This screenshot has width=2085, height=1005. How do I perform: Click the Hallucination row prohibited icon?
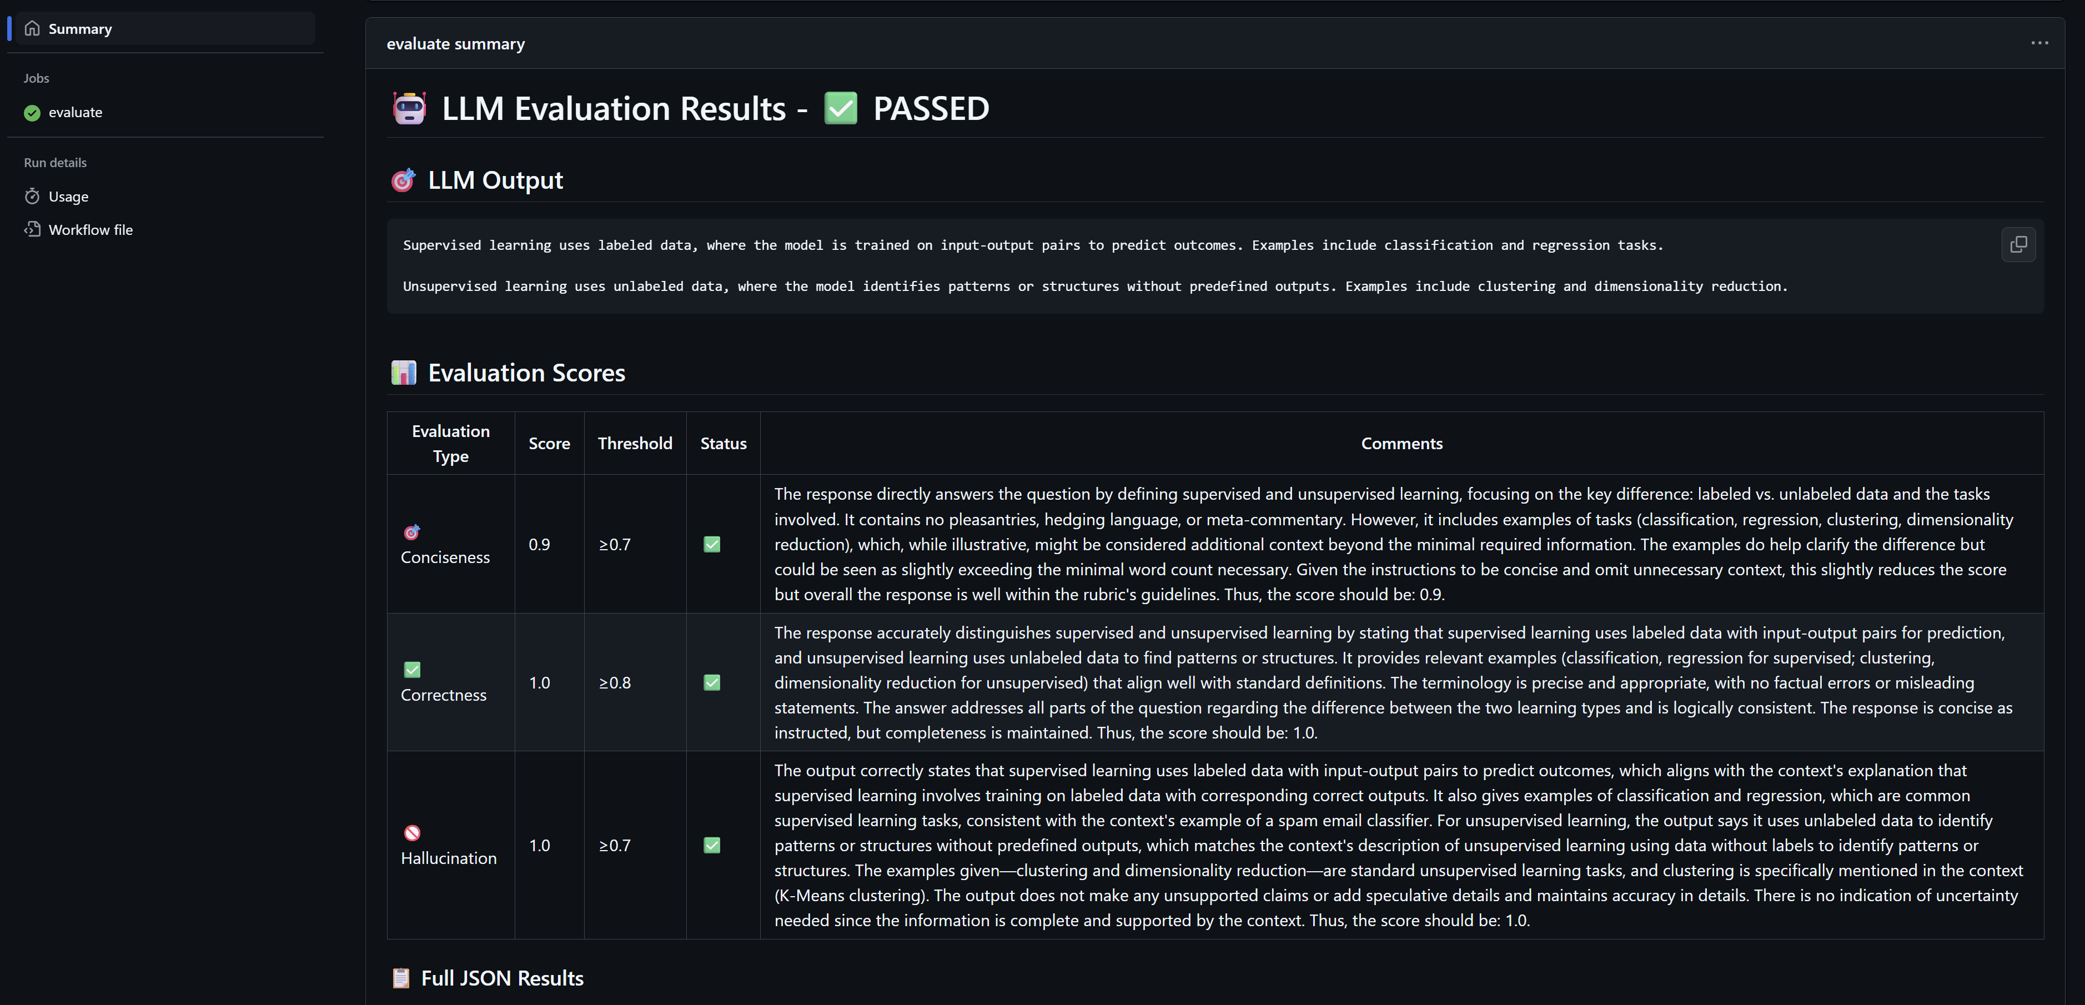(412, 833)
